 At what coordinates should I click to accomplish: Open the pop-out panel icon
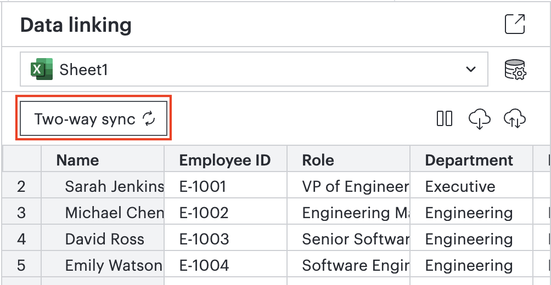[x=515, y=24]
